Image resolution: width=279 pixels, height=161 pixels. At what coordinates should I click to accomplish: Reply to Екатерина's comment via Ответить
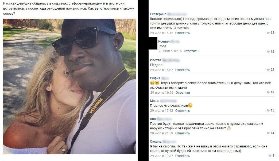[182, 33]
